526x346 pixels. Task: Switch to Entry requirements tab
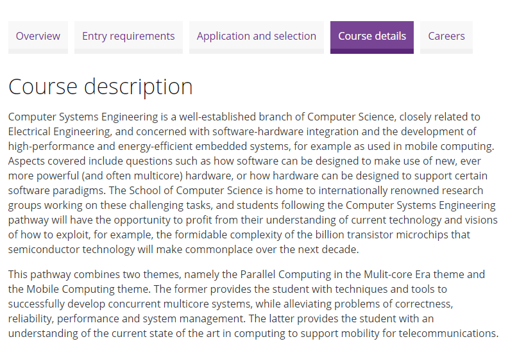[128, 37]
